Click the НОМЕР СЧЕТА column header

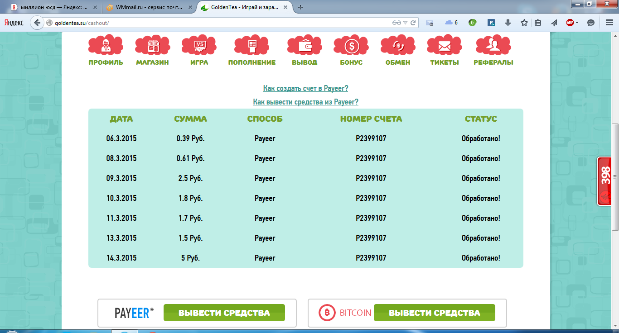click(x=371, y=119)
